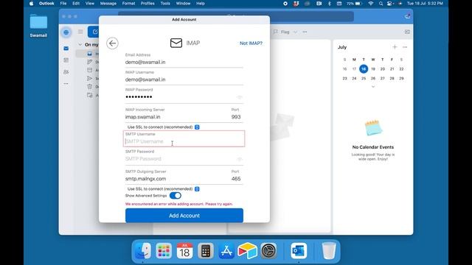Click the New Message compose button

click(x=94, y=32)
